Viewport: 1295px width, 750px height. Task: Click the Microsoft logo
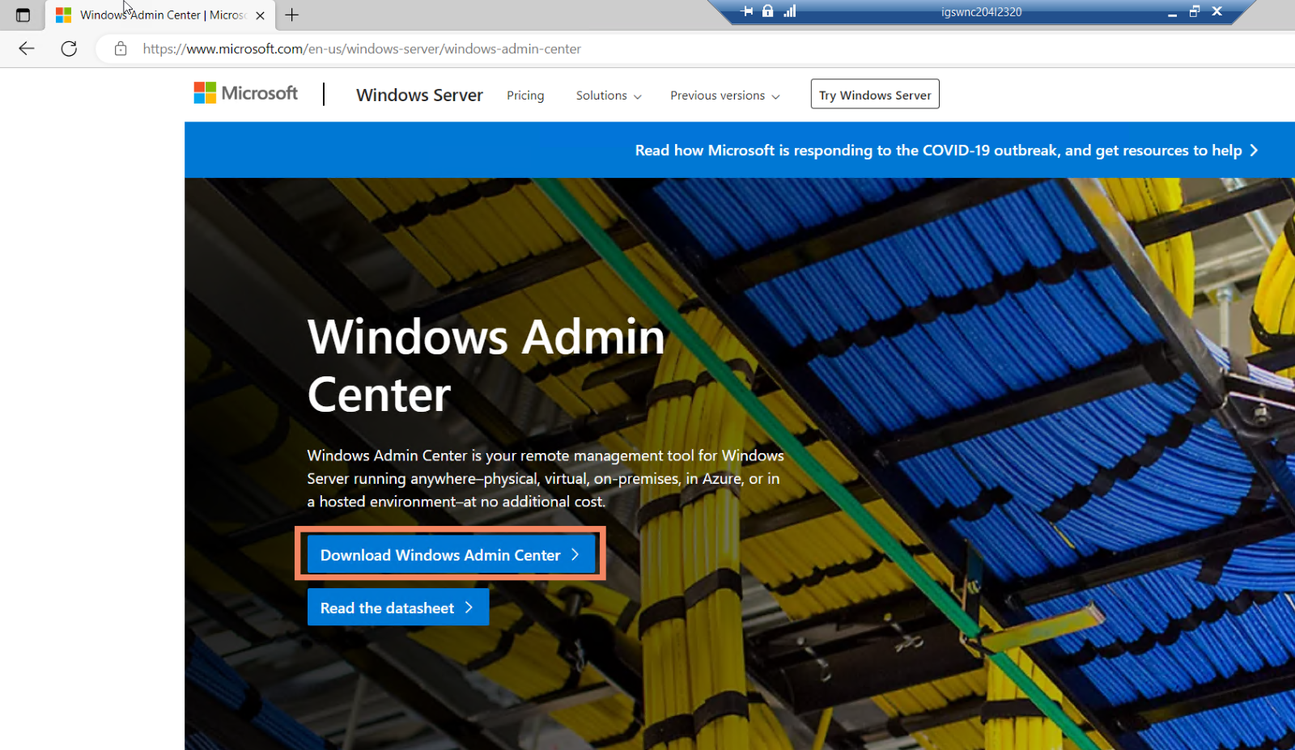(x=246, y=93)
